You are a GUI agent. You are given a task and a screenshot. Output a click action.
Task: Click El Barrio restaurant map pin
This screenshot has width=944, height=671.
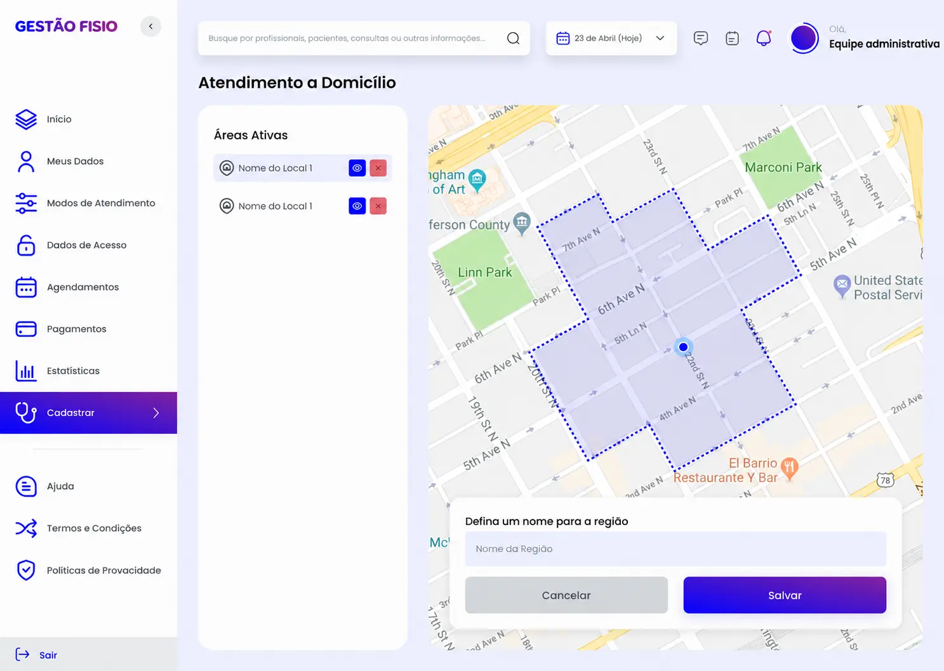click(789, 468)
